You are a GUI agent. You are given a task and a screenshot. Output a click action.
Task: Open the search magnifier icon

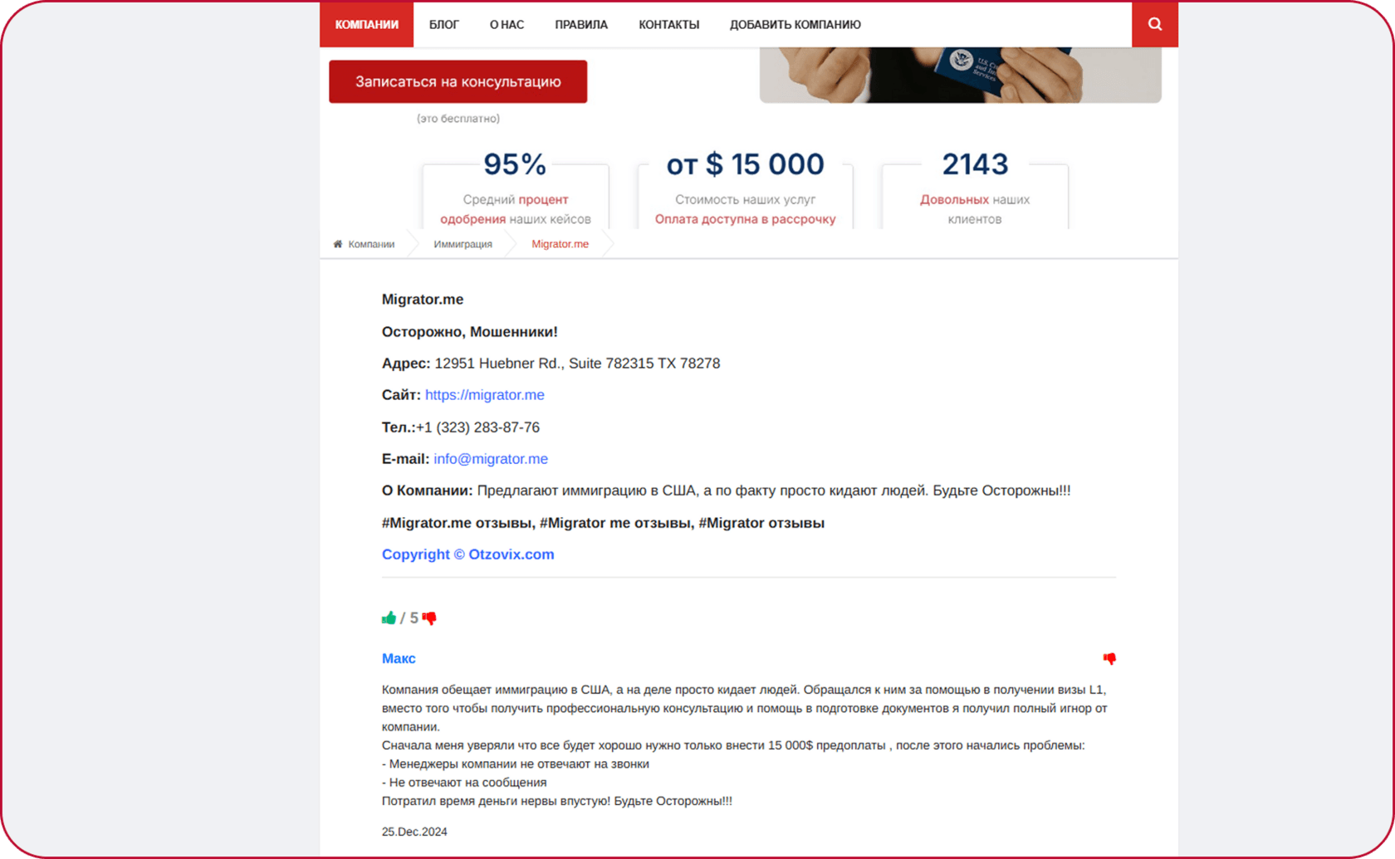click(1154, 24)
